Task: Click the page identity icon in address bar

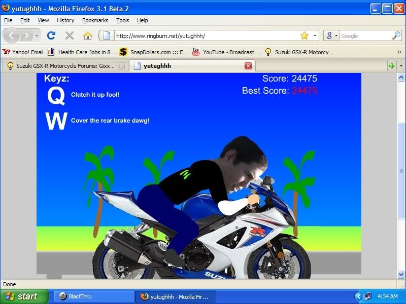Action: [107, 35]
